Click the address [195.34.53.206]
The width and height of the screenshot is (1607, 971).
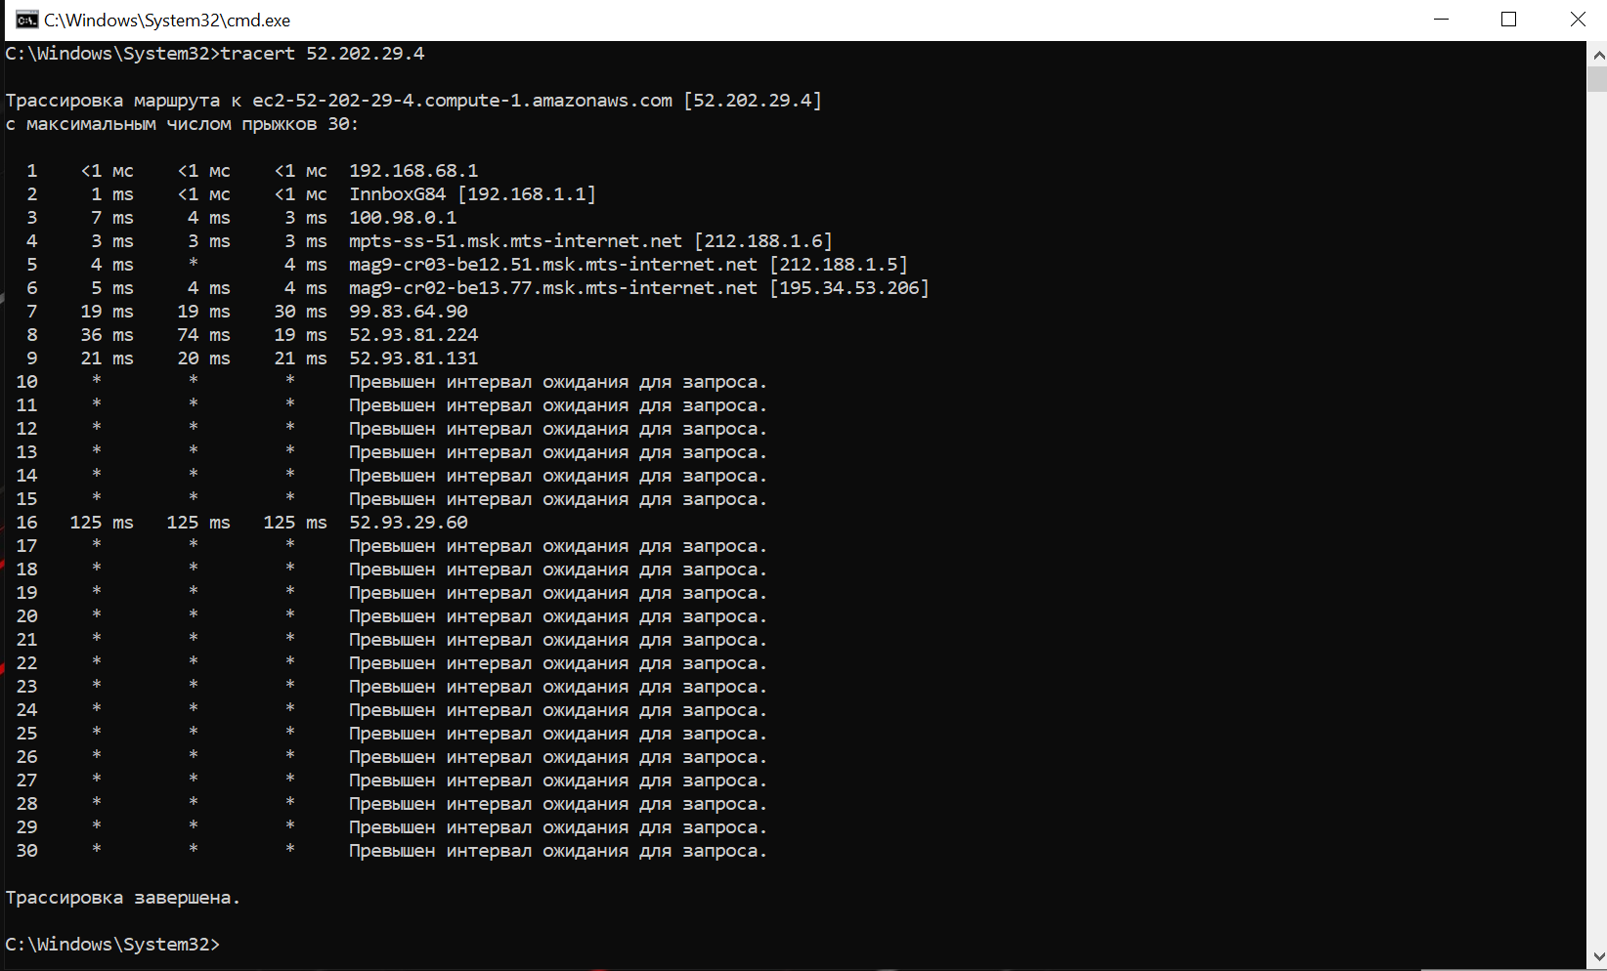tap(849, 288)
